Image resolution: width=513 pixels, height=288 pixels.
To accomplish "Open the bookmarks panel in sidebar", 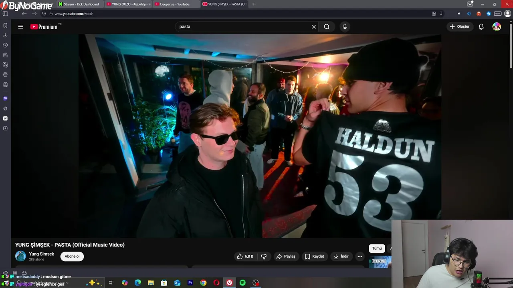I will 5,25.
